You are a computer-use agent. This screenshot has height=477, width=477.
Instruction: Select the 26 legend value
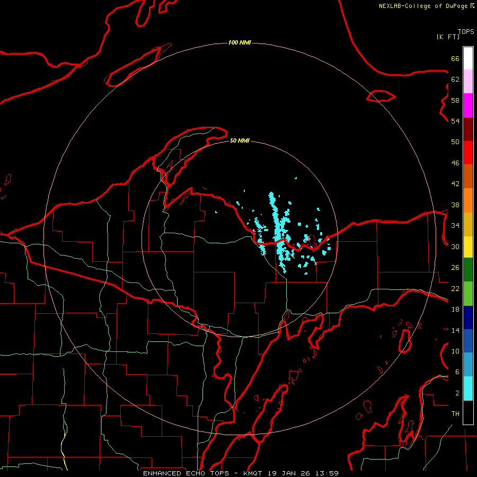[x=455, y=268]
